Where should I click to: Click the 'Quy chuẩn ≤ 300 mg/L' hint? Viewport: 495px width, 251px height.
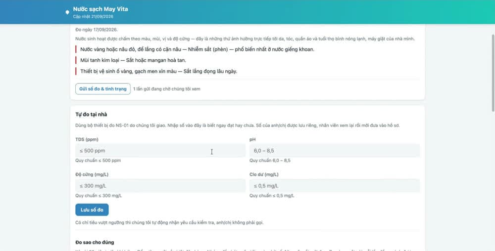(x=99, y=196)
